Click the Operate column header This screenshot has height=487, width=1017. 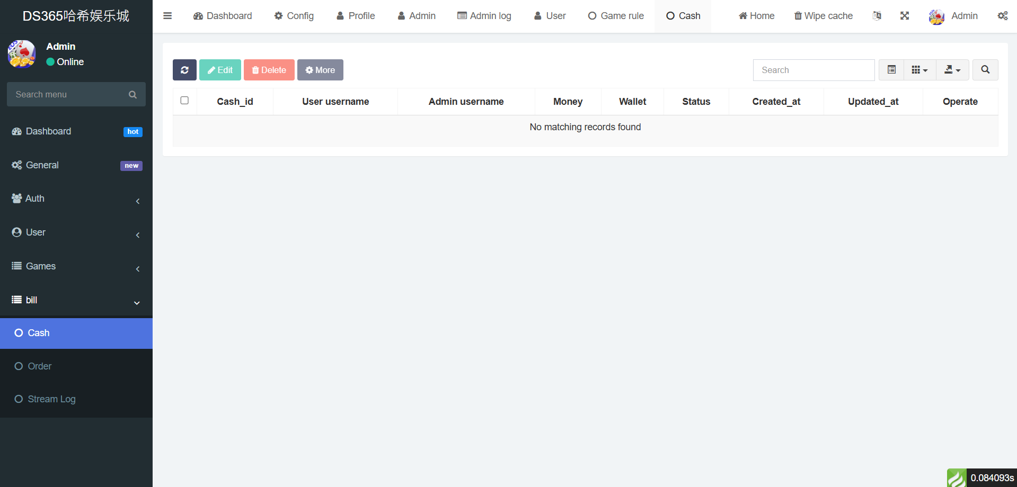(x=960, y=102)
